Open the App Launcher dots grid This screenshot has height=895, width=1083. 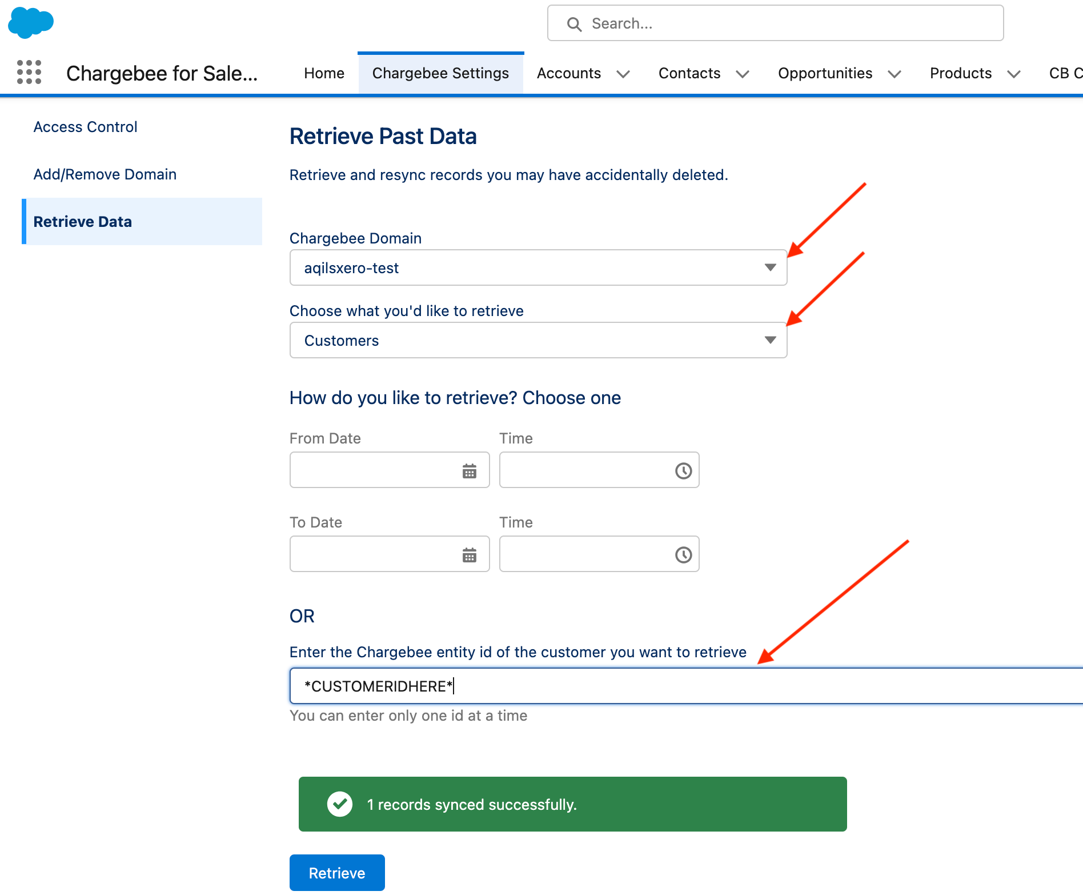[x=29, y=73]
